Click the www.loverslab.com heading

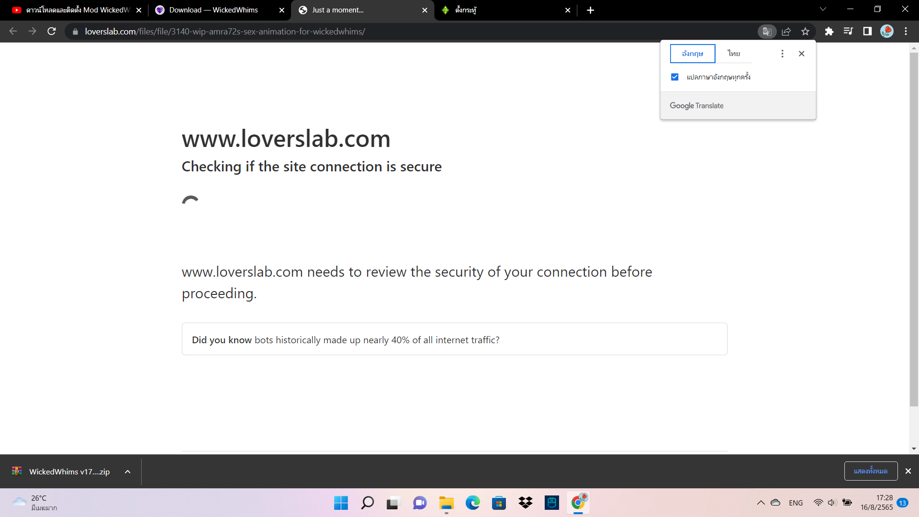click(286, 139)
